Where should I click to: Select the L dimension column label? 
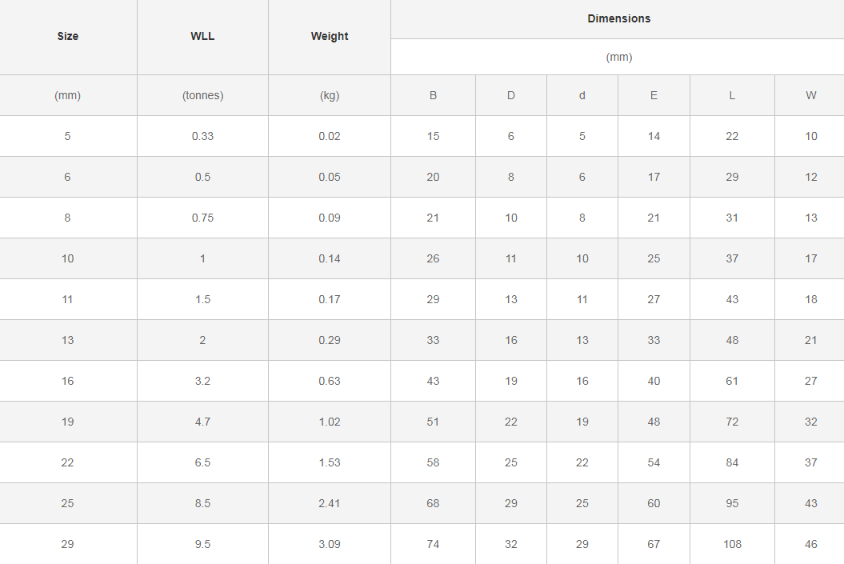(732, 95)
